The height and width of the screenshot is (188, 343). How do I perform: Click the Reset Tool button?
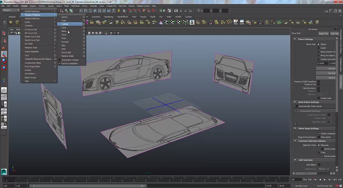(323, 34)
